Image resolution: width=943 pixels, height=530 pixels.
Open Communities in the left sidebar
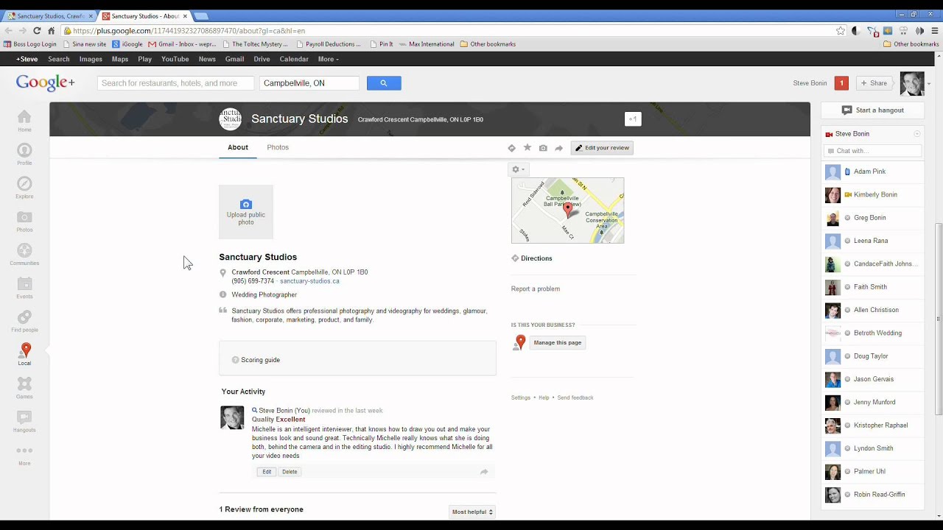24,255
